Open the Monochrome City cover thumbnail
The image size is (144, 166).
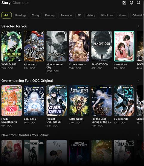point(56,46)
